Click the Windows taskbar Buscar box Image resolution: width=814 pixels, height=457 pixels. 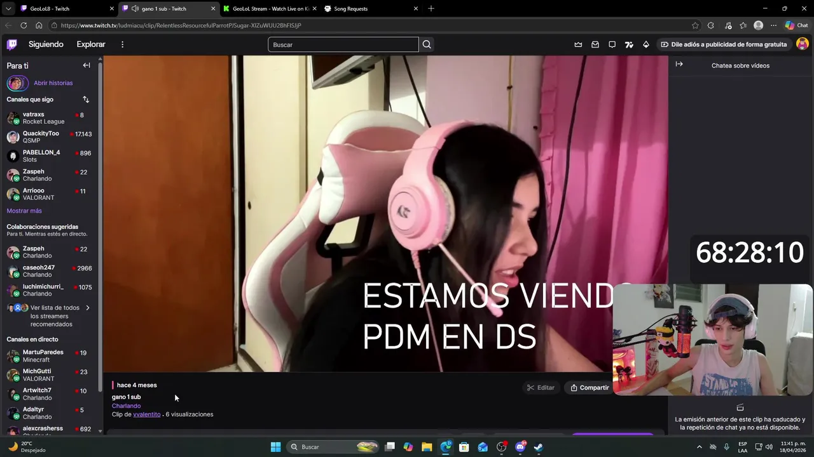pyautogui.click(x=333, y=447)
